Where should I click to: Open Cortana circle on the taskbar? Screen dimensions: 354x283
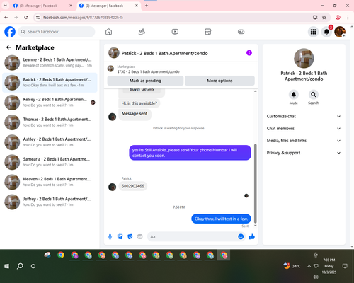click(x=33, y=266)
